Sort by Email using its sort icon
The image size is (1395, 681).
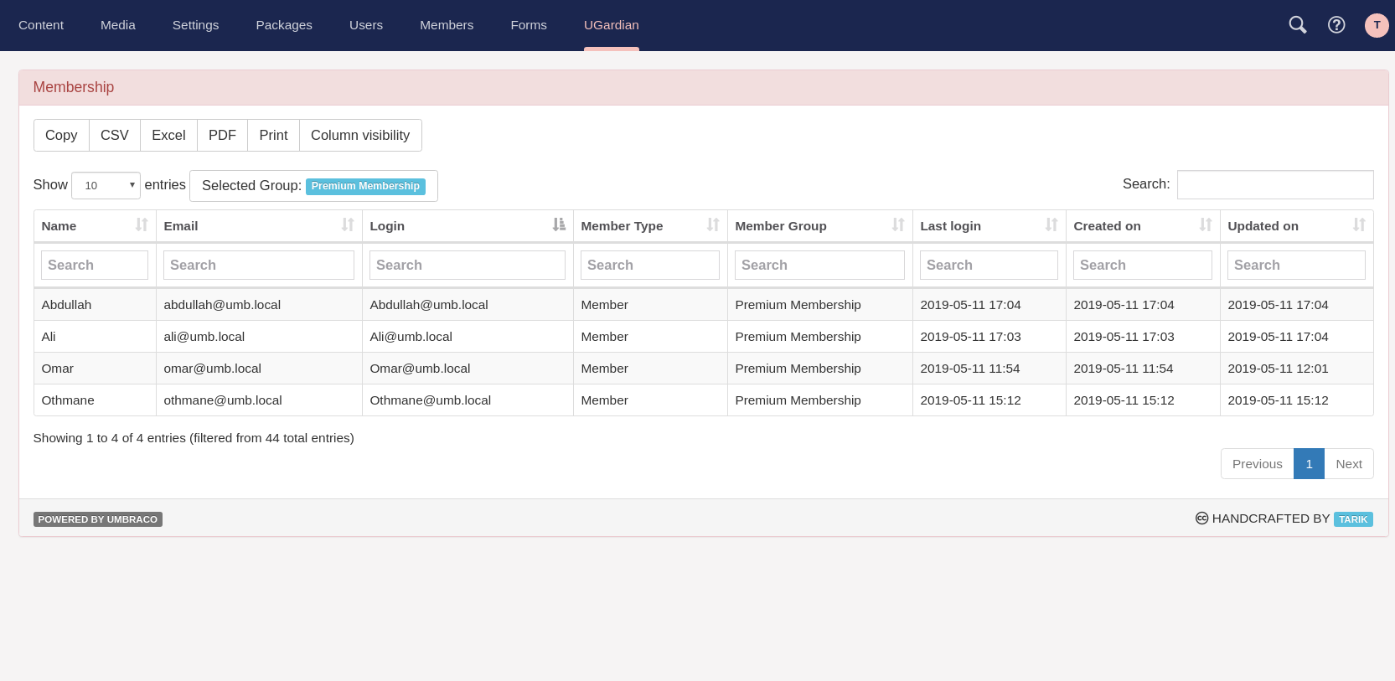pos(348,225)
